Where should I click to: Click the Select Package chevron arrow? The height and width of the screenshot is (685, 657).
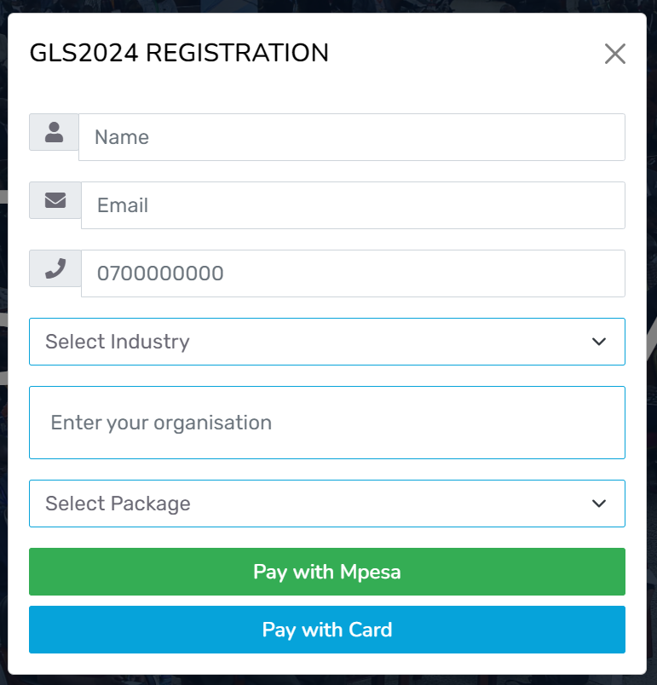[x=599, y=504]
